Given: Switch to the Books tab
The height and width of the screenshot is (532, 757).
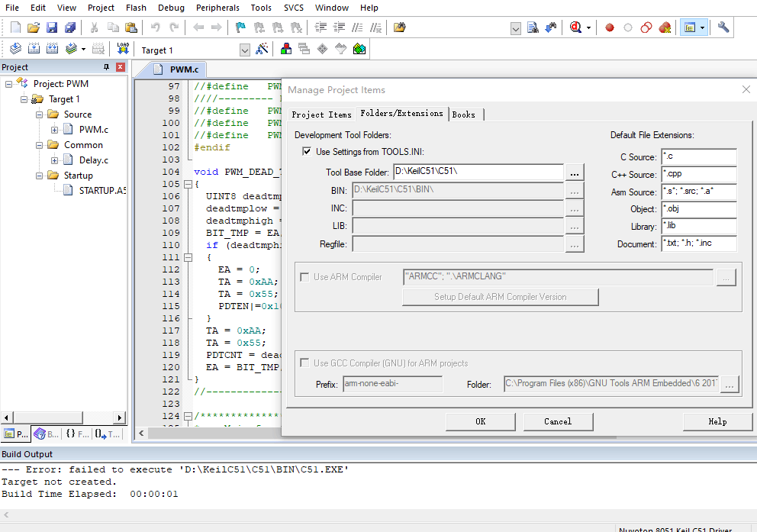Looking at the screenshot, I should (x=464, y=114).
